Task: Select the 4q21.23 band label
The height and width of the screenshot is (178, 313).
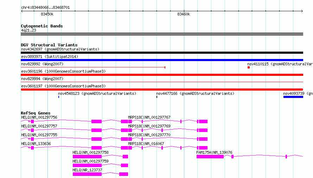Action: (x=28, y=30)
